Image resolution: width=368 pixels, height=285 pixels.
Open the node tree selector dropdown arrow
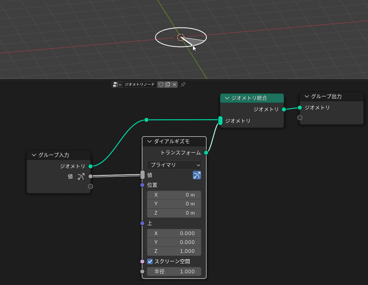coord(120,85)
